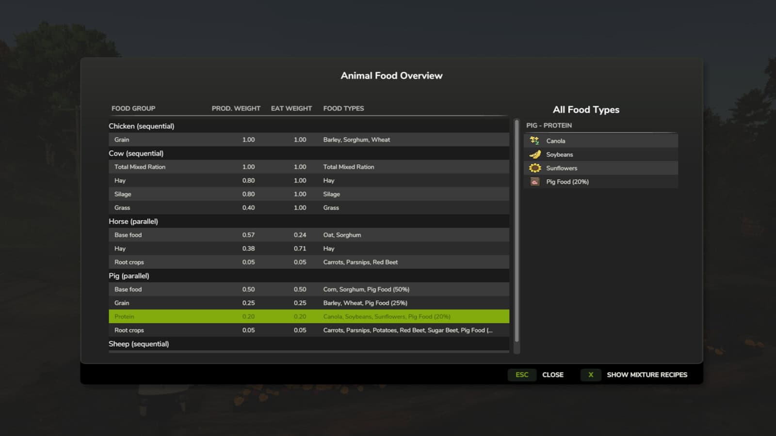Select the Horse Root crops row
Screen dimensions: 776x436
pos(308,262)
